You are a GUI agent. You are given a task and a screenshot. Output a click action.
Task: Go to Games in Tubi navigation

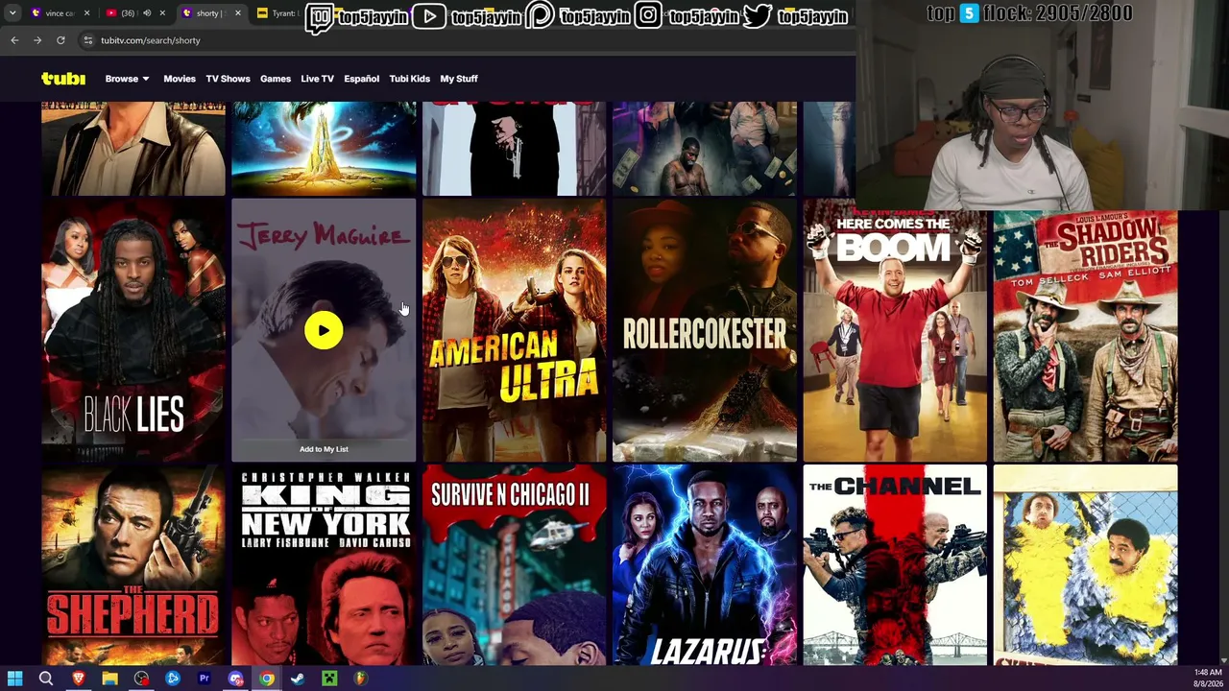(x=276, y=79)
